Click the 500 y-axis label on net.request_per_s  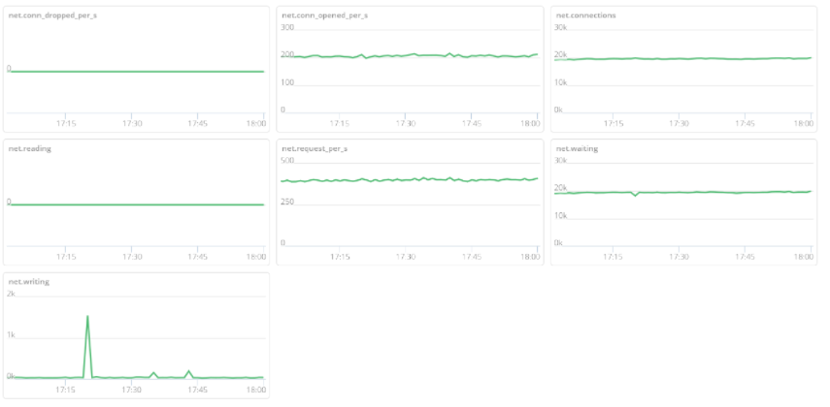(287, 160)
